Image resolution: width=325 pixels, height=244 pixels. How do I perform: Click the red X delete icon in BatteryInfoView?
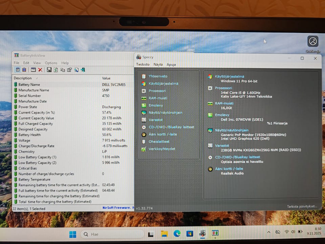click(40, 70)
